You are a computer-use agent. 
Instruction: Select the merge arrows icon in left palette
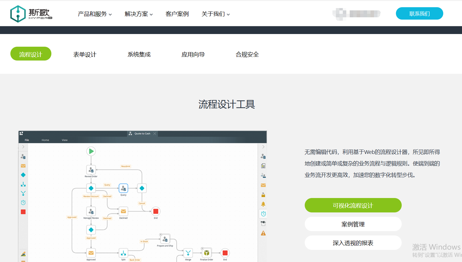click(x=23, y=193)
